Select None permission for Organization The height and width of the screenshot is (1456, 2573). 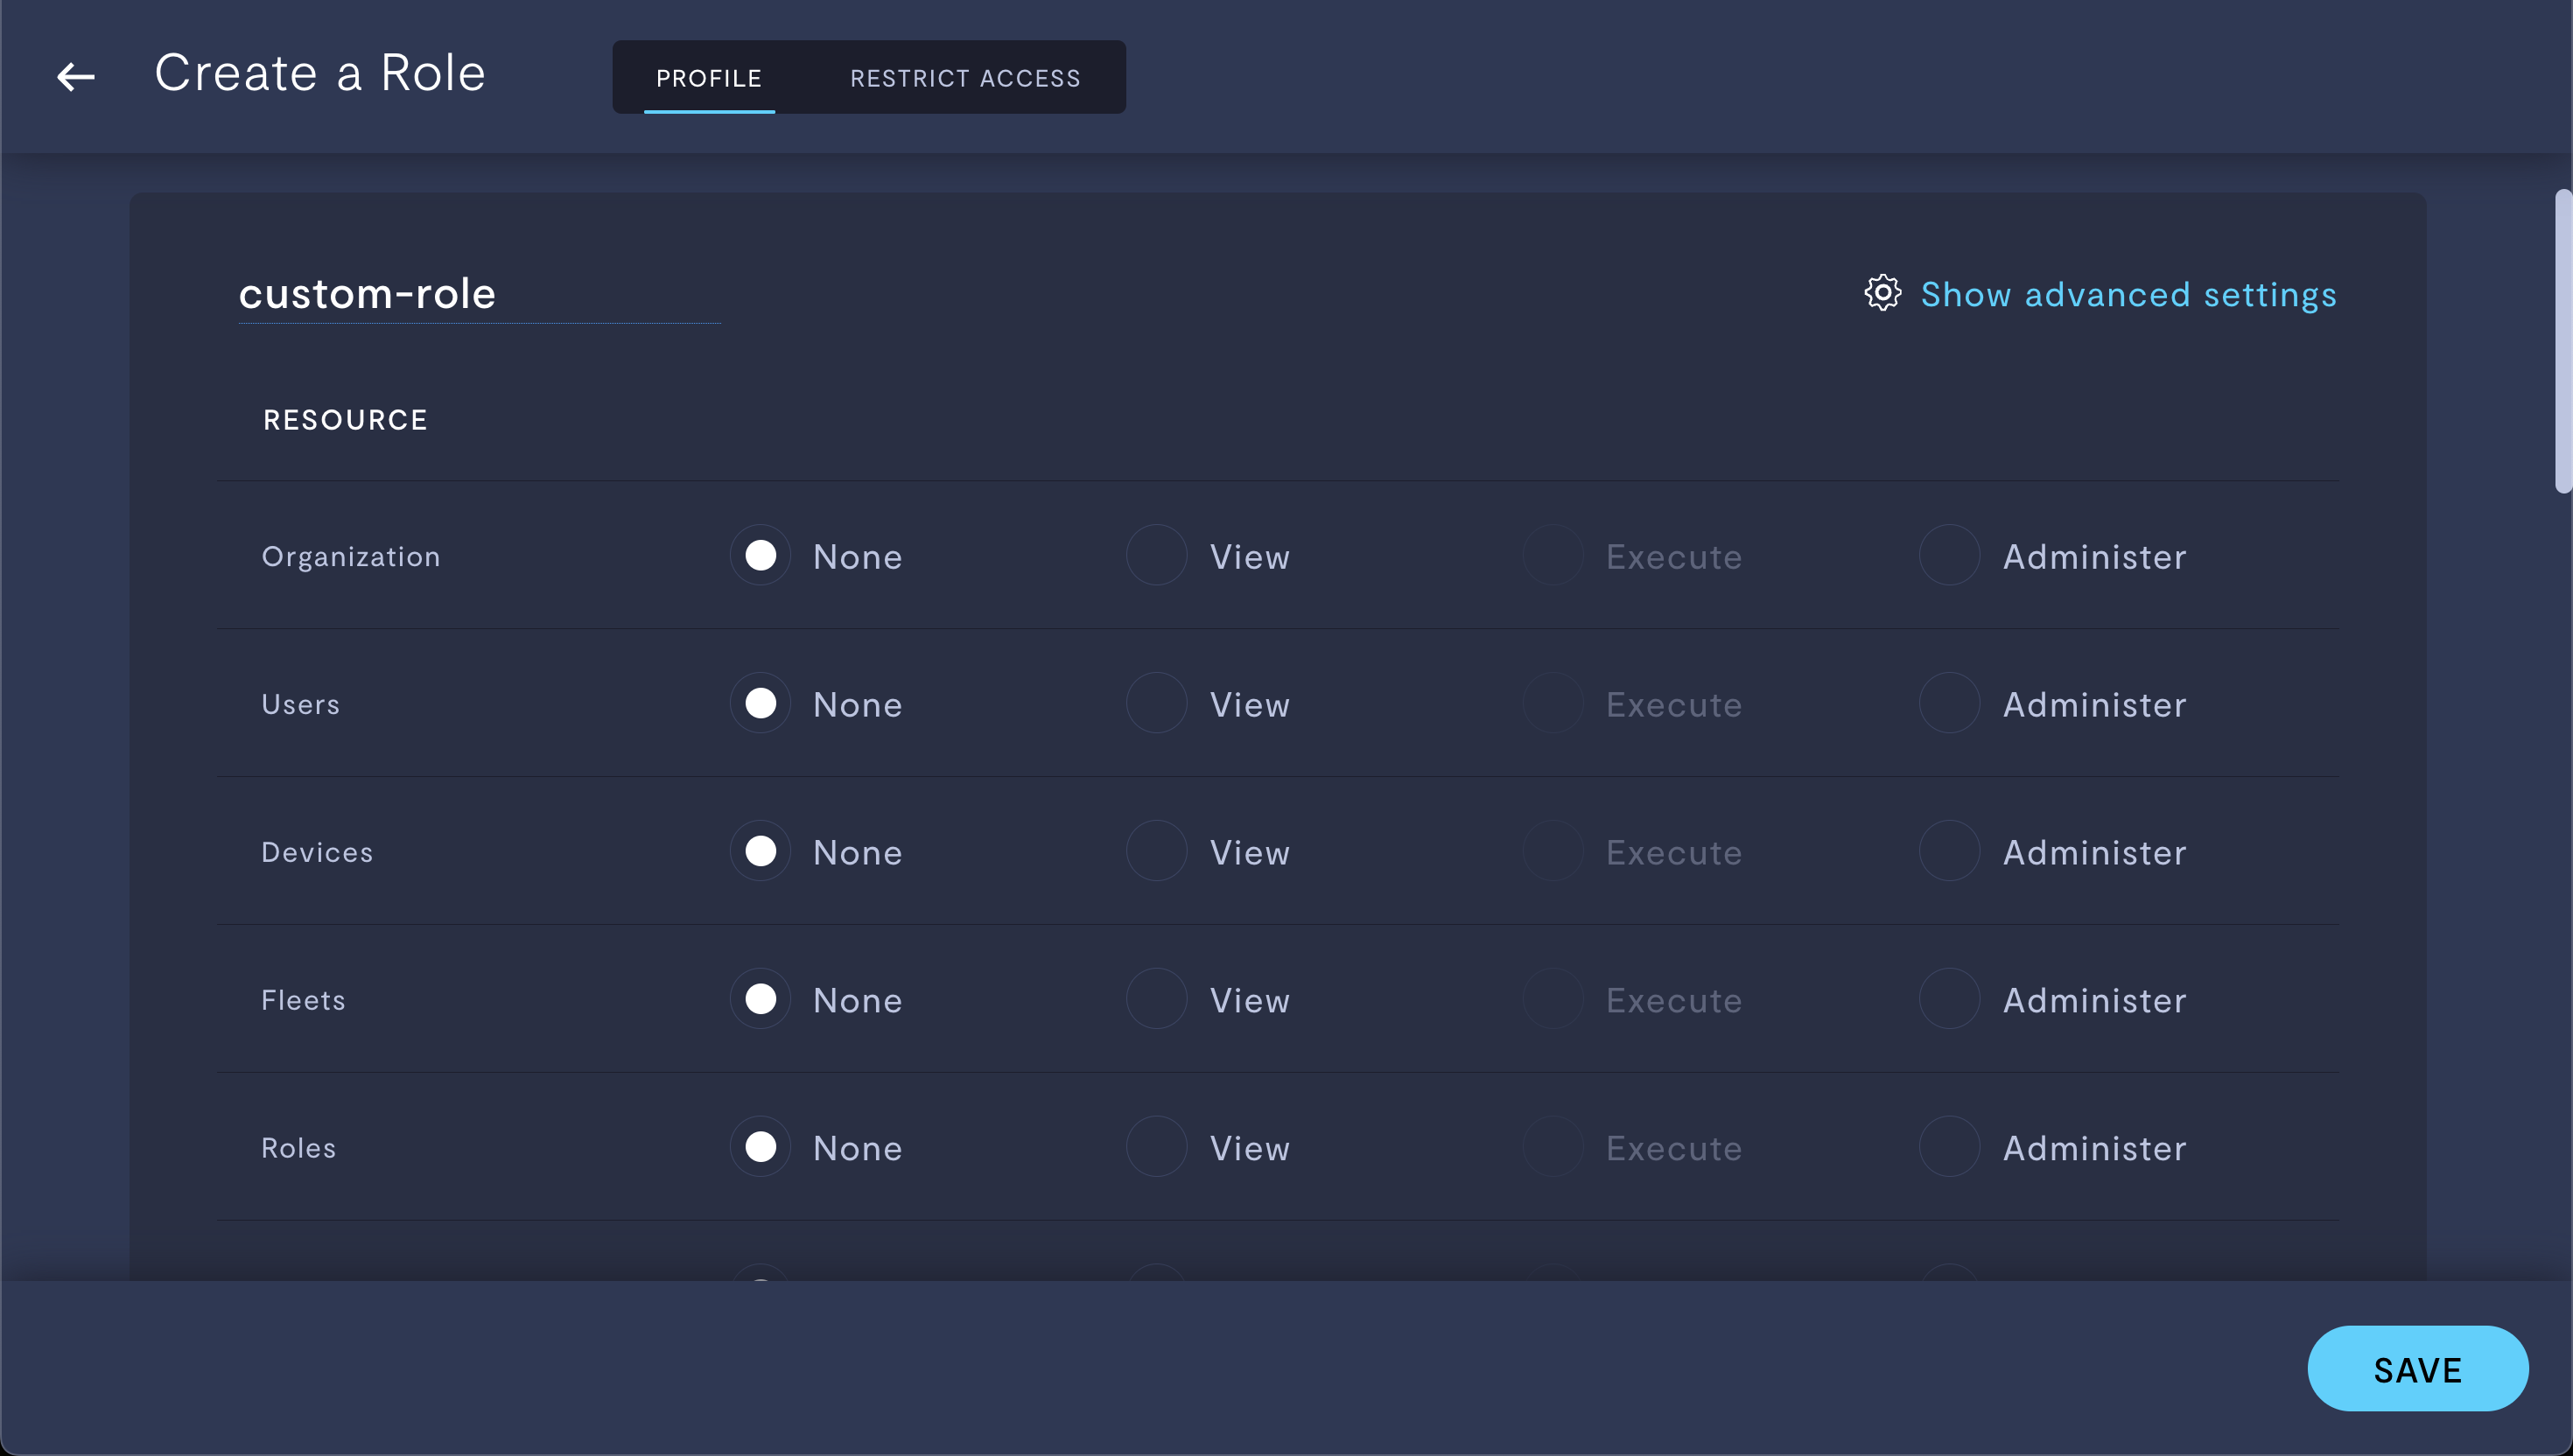click(760, 555)
